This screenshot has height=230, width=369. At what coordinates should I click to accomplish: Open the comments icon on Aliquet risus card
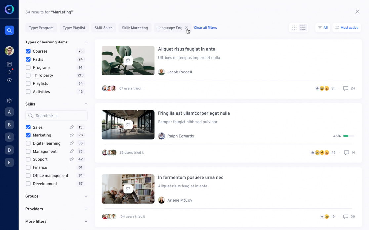tap(346, 88)
